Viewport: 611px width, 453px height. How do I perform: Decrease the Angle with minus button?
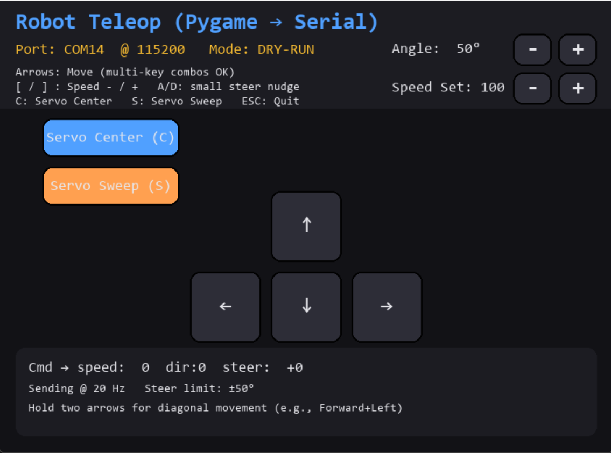pyautogui.click(x=532, y=49)
